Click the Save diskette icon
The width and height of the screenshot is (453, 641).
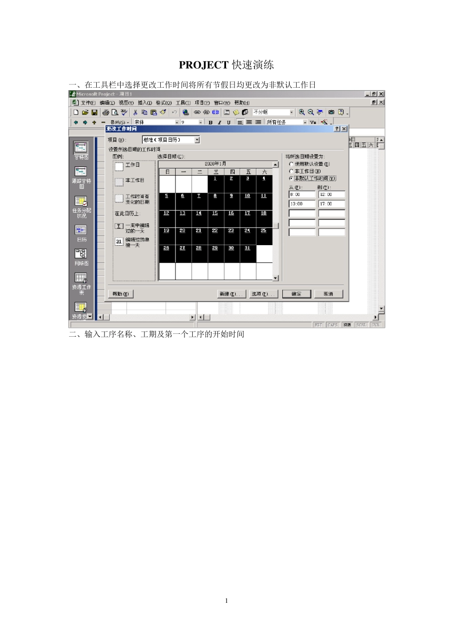pos(94,112)
